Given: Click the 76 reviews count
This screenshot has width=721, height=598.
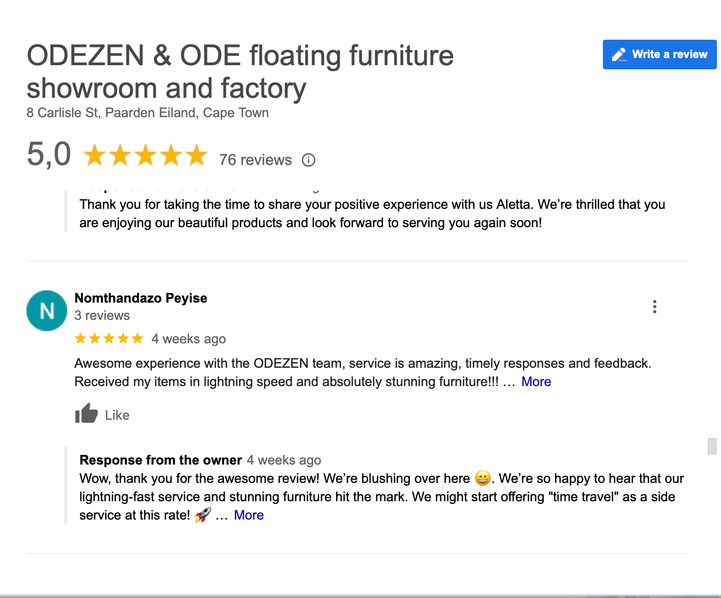Looking at the screenshot, I should (x=255, y=160).
